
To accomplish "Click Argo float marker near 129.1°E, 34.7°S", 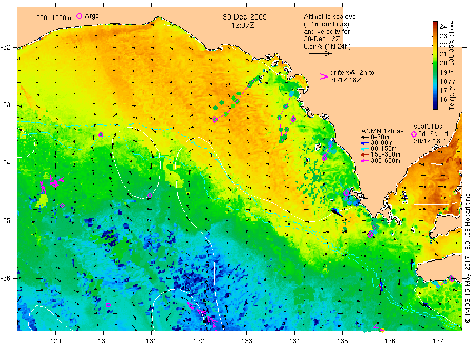I will click(x=62, y=206).
